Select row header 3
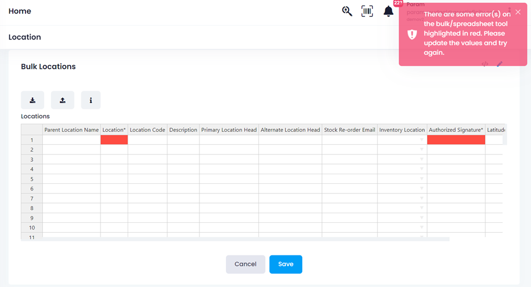 [x=32, y=160]
